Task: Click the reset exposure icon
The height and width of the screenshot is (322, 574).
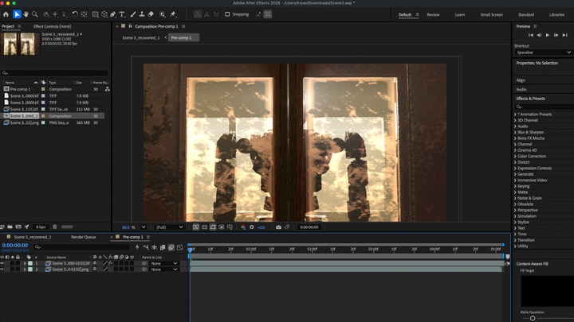Action: click(252, 227)
